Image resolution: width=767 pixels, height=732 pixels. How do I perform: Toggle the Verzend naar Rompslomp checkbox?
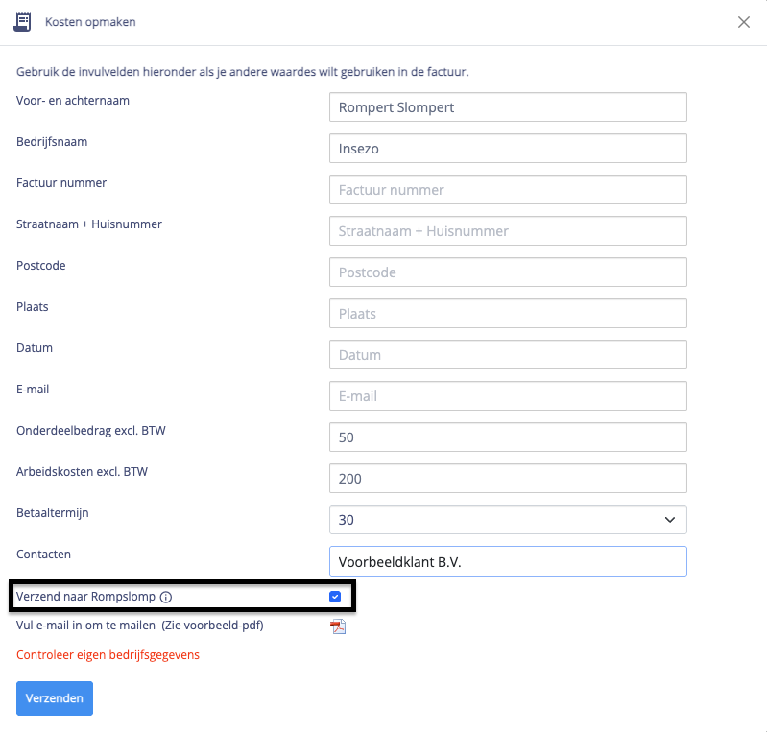click(x=335, y=597)
